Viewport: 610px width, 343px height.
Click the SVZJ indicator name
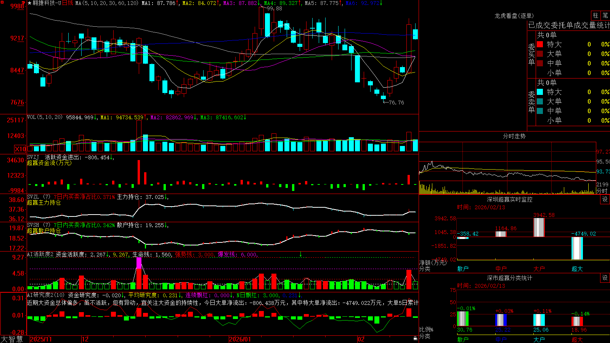(33, 157)
